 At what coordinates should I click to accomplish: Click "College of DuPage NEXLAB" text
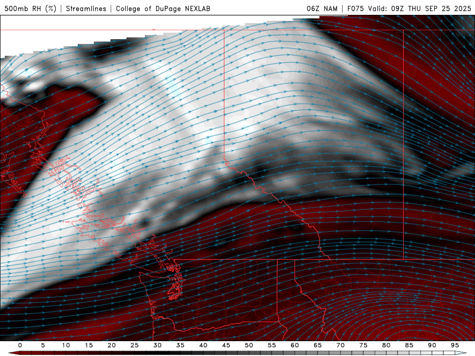(x=163, y=8)
